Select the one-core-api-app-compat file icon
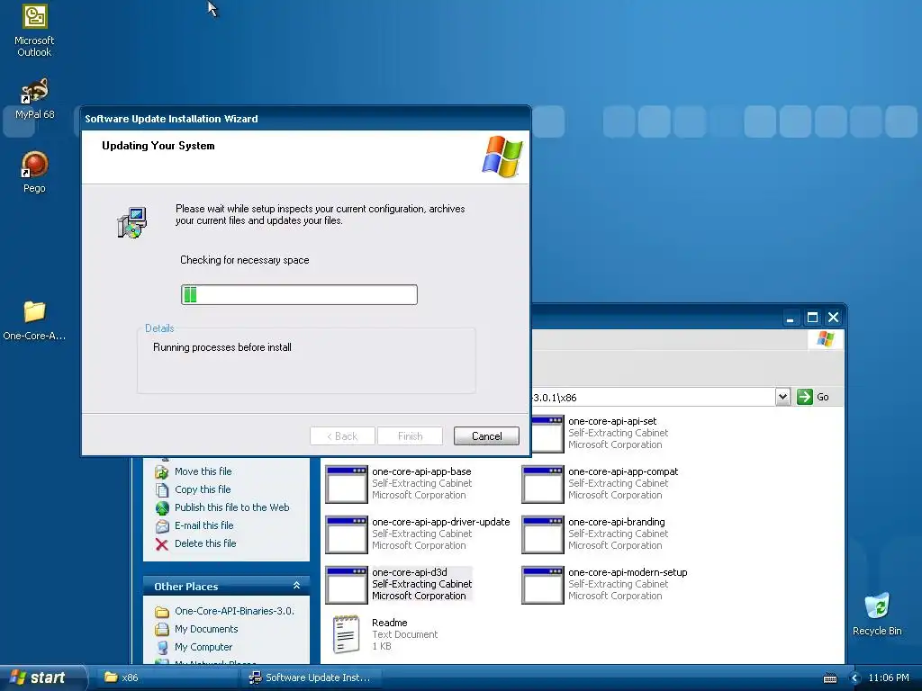 pyautogui.click(x=543, y=484)
